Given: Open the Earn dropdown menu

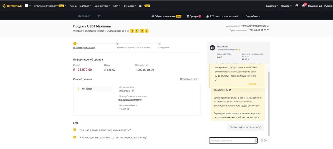Looking at the screenshot, I should click(117, 6).
